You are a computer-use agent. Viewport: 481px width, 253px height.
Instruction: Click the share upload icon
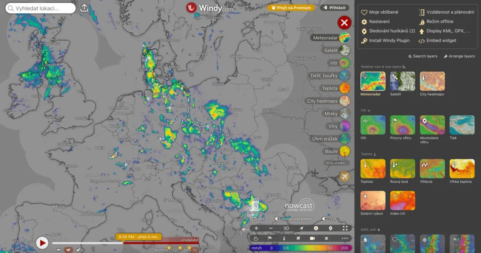click(x=84, y=8)
